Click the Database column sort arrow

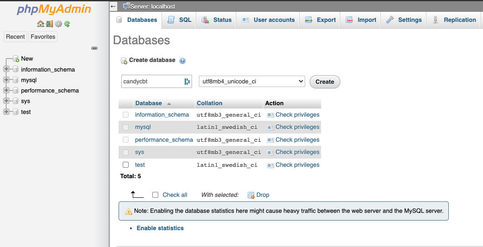pyautogui.click(x=169, y=103)
